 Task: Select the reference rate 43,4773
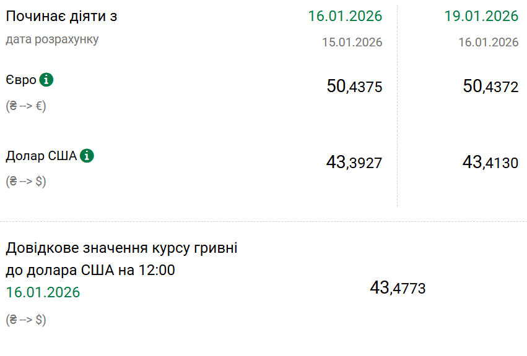point(398,287)
